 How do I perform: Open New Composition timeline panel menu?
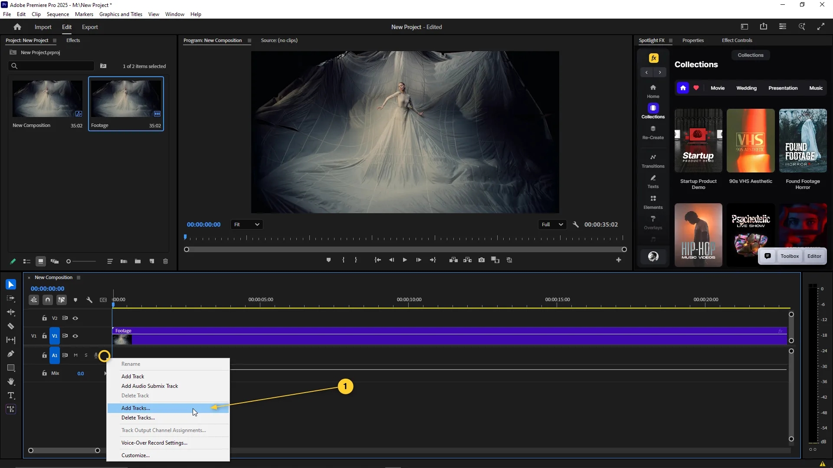click(x=79, y=277)
